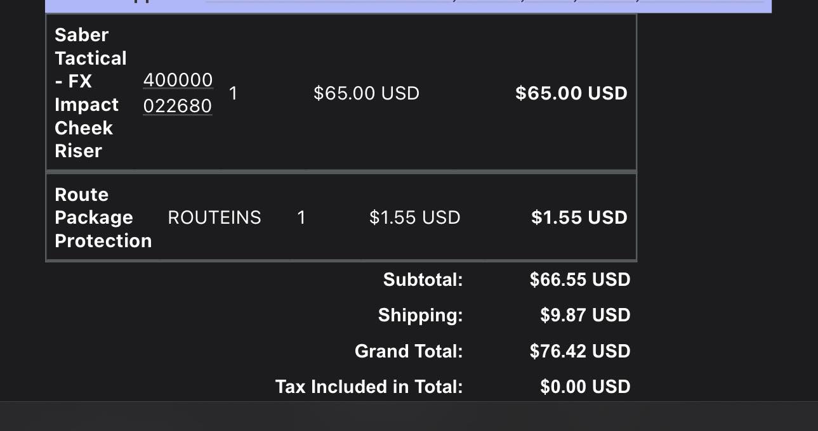Screen dimensions: 818x431
Task: Click the Shipping label
Action: [421, 315]
